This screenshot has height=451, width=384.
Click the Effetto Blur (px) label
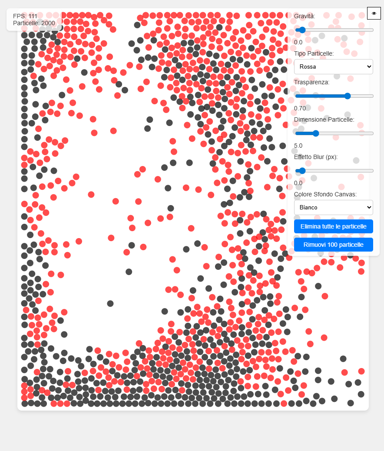[x=315, y=157]
